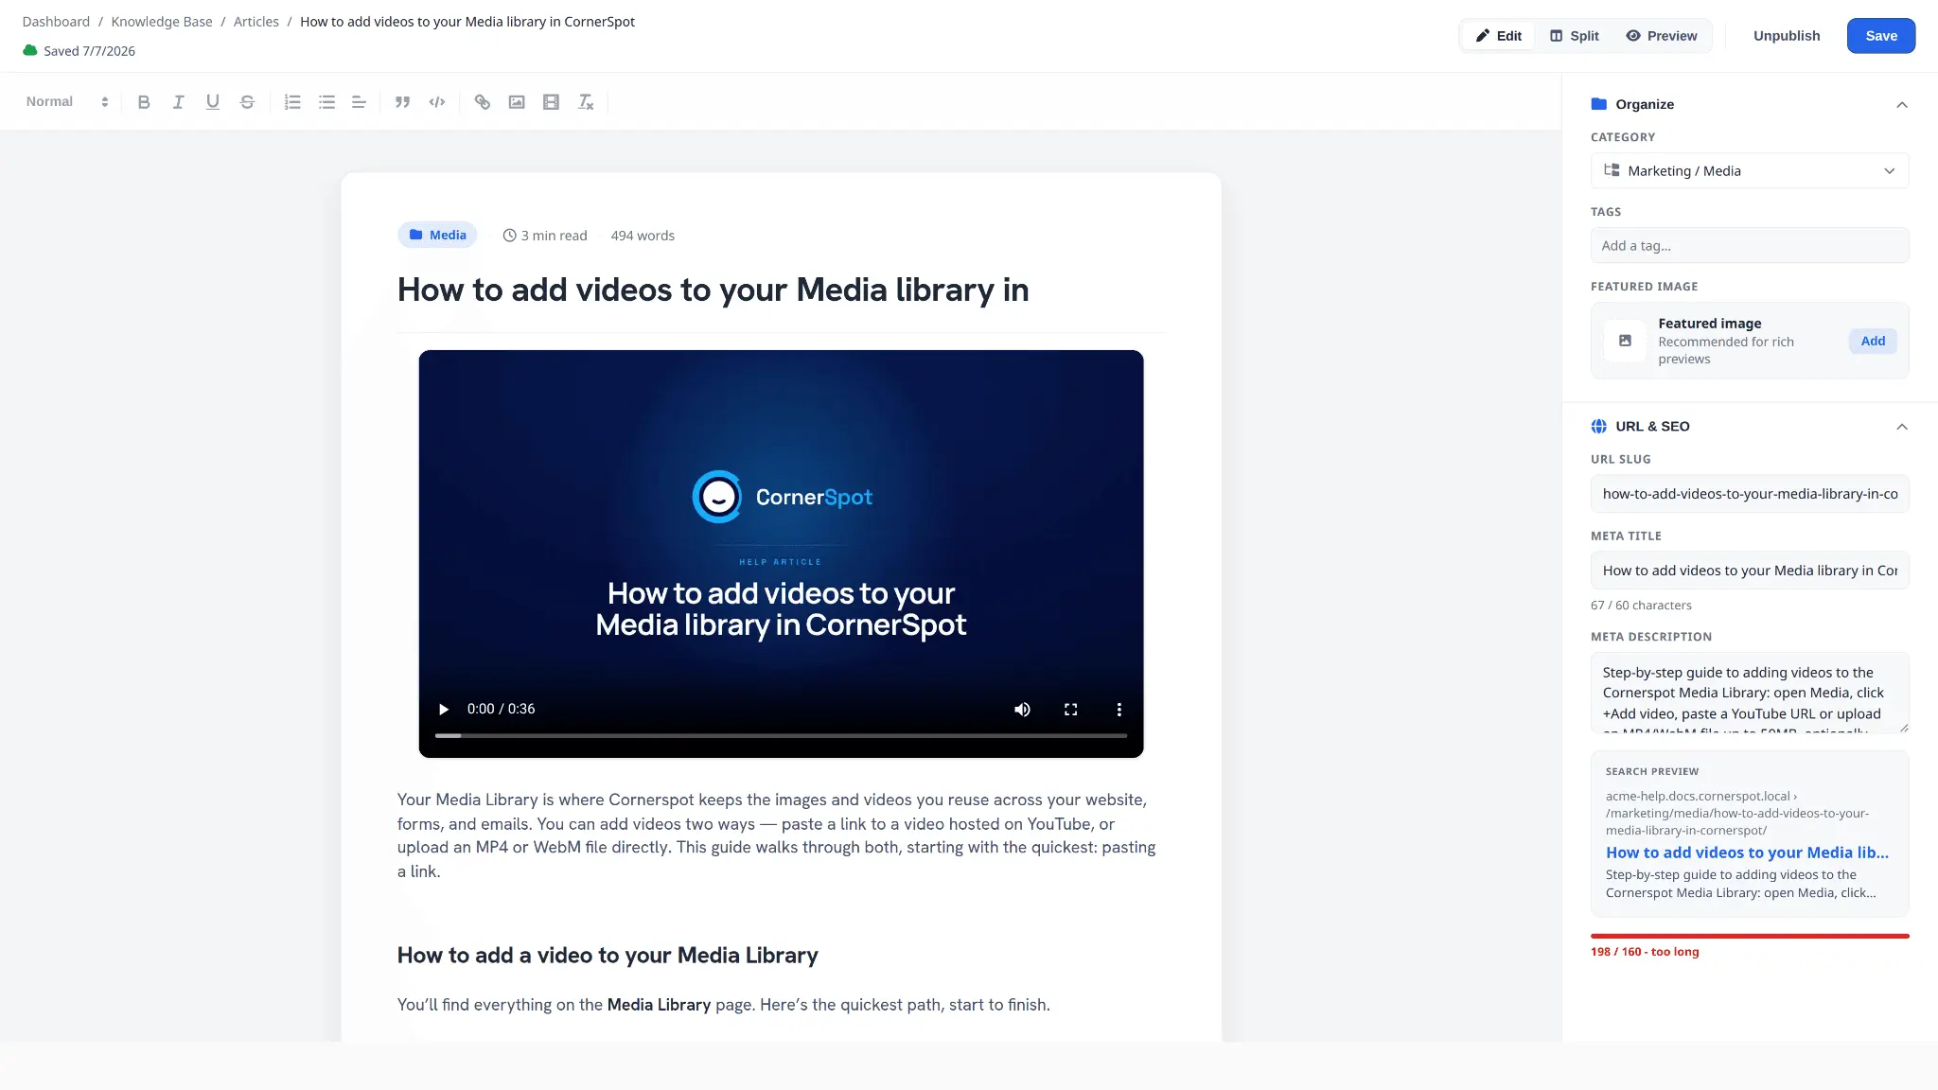Click the '0:00 / 0:36' video time display
1938x1090 pixels.
[501, 710]
